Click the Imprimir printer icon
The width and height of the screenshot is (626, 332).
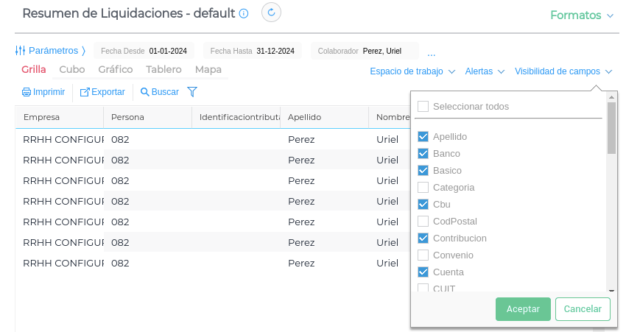pos(27,92)
